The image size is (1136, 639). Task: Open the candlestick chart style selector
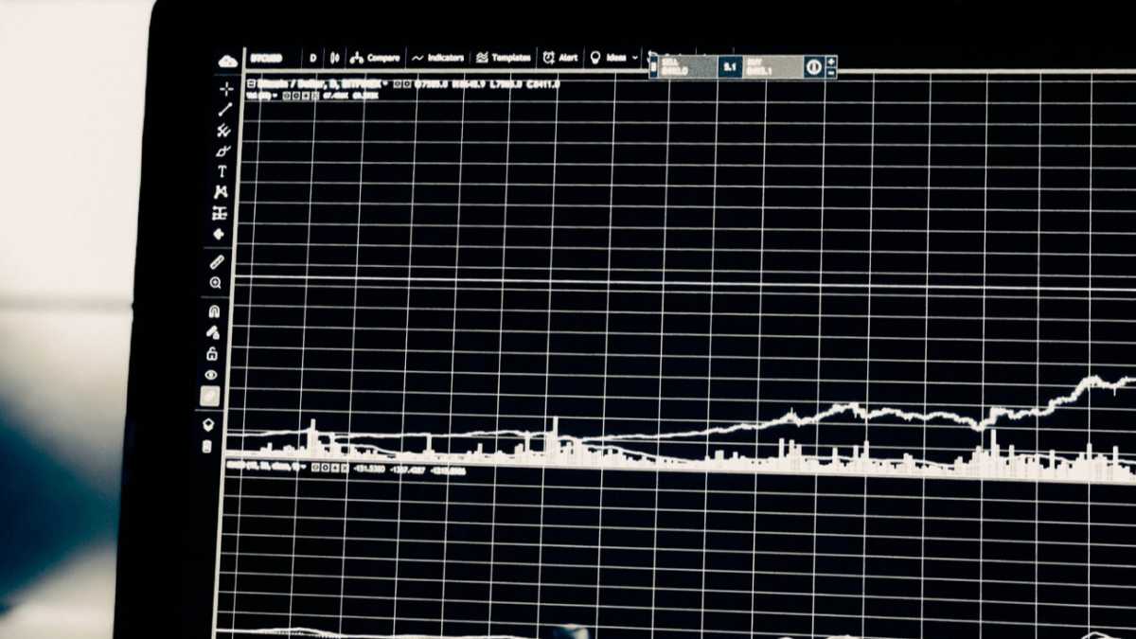point(334,59)
